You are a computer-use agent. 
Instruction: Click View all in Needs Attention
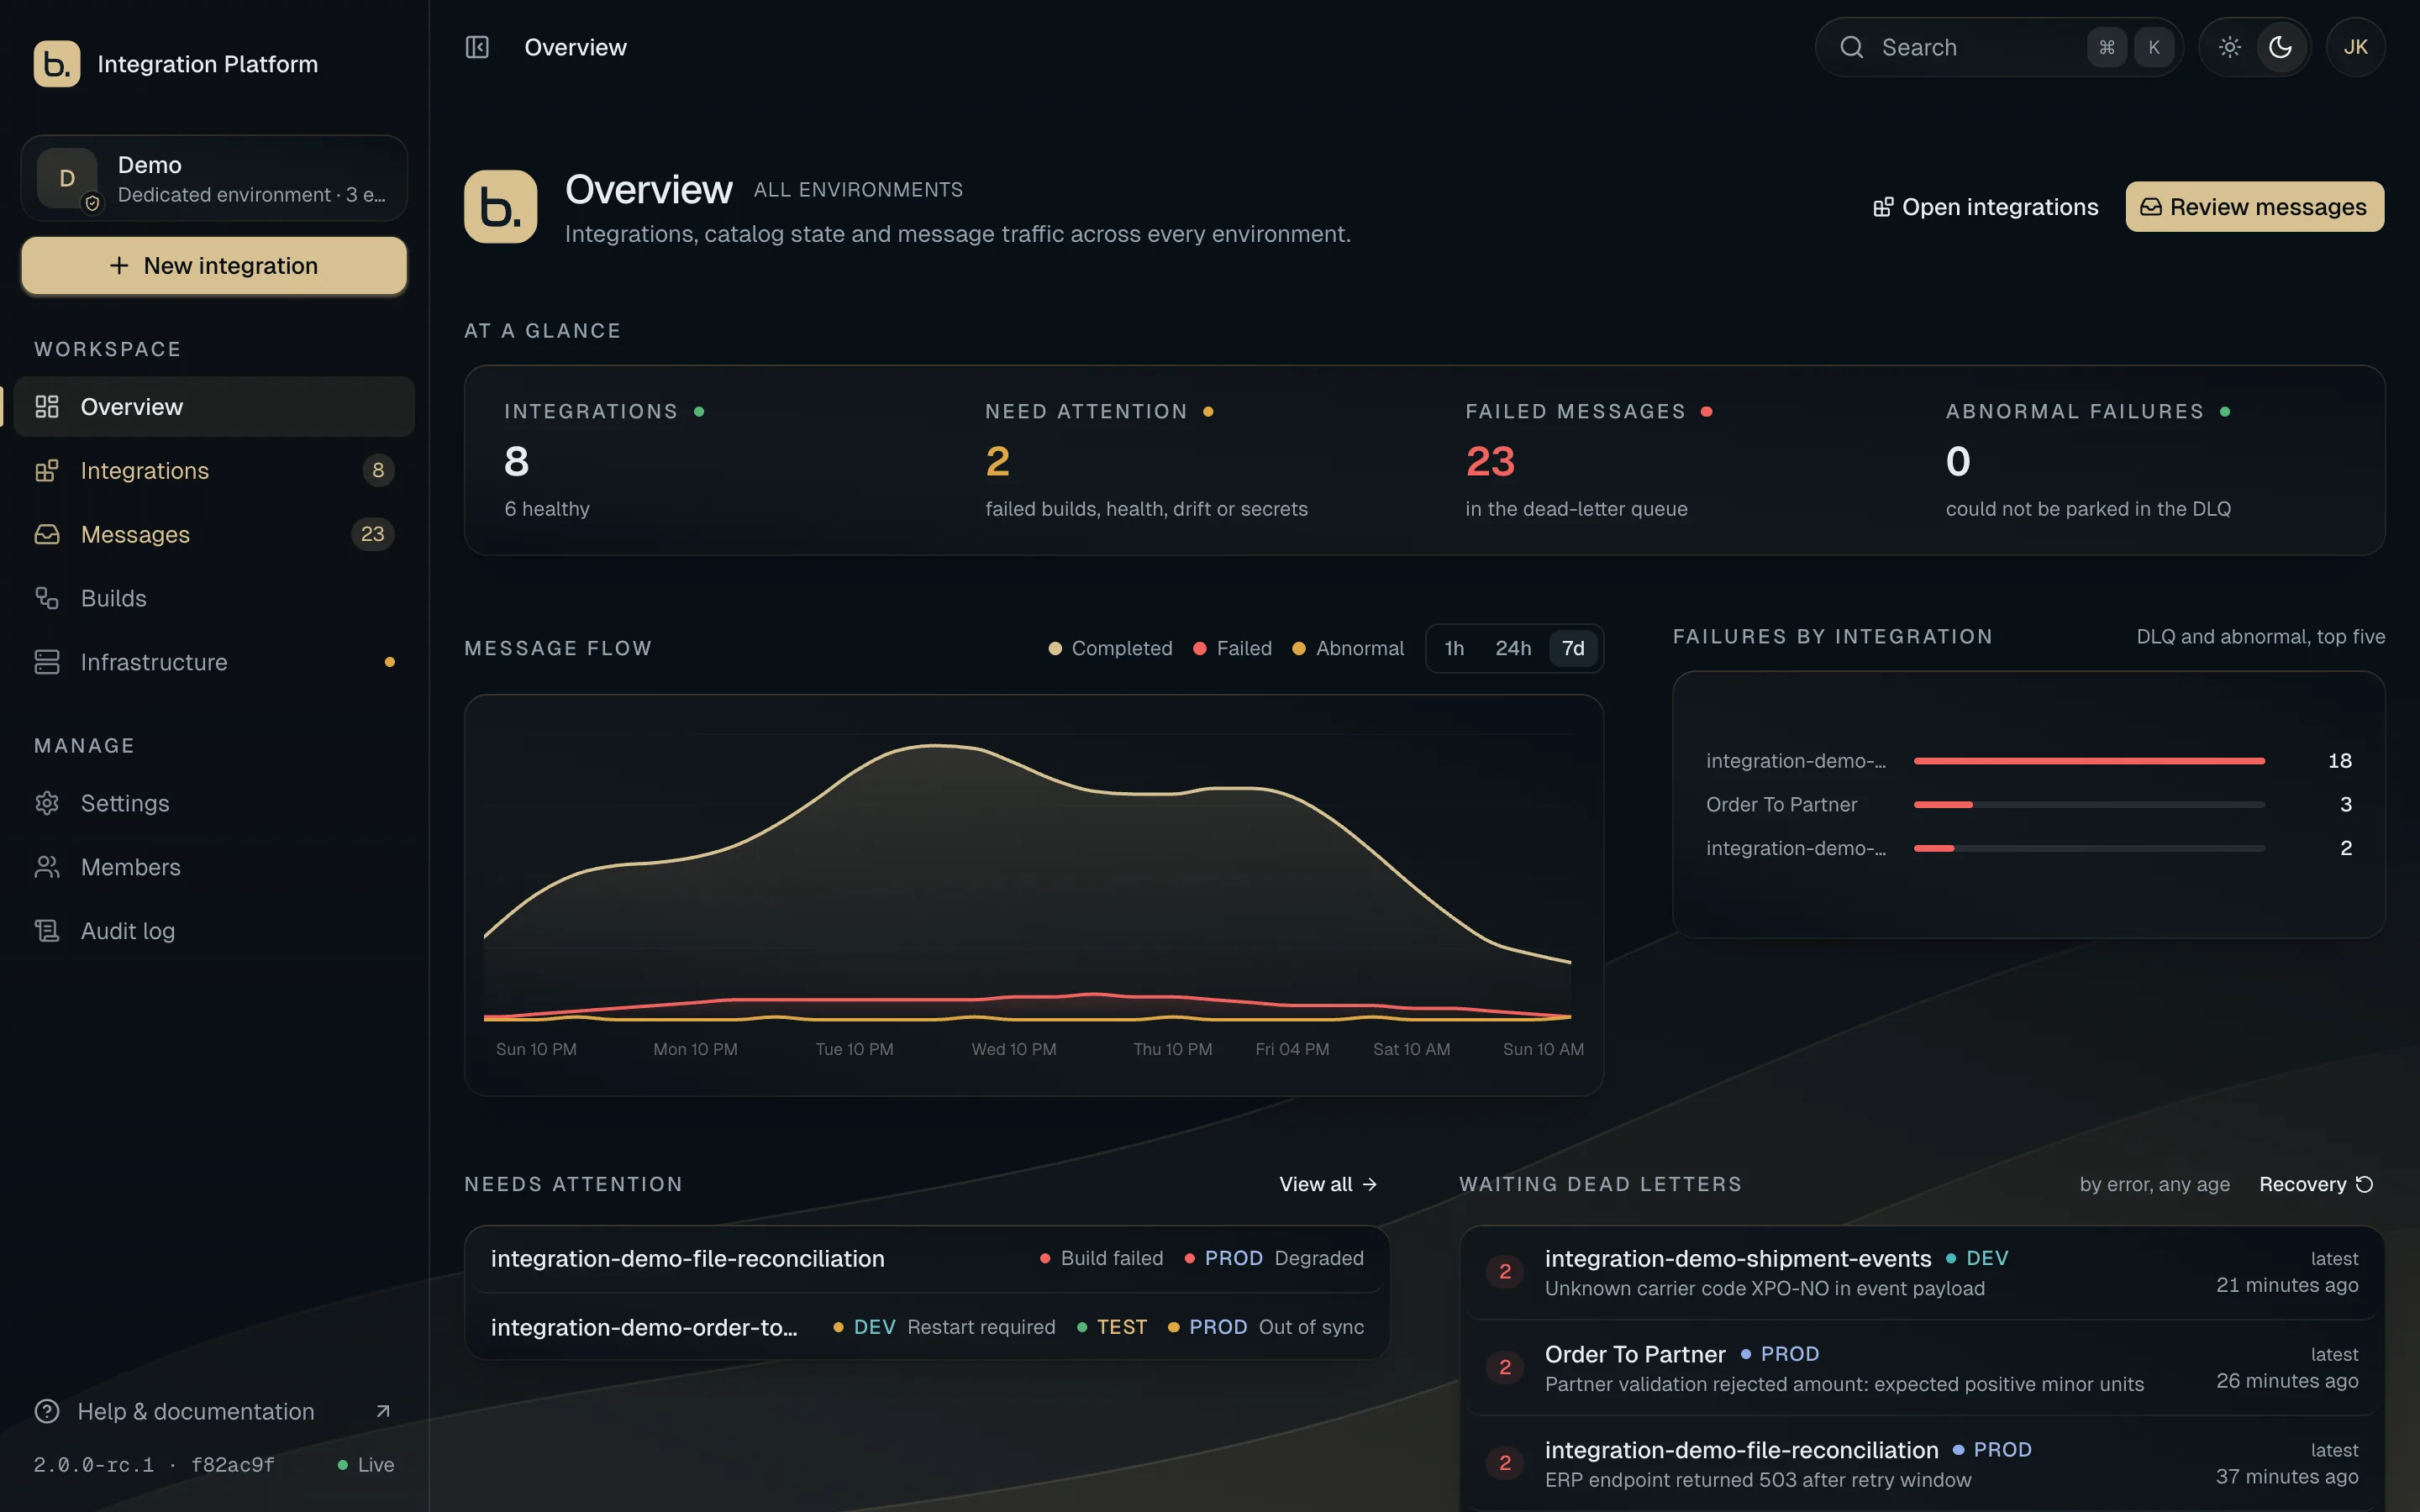pos(1328,1184)
